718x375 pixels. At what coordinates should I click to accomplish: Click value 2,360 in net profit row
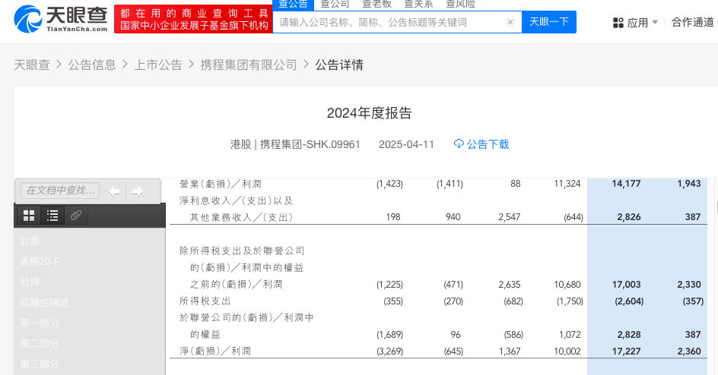[x=689, y=351]
